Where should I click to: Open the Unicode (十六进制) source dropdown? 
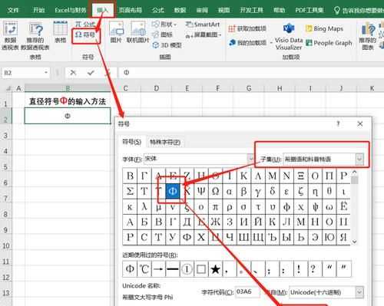359,292
